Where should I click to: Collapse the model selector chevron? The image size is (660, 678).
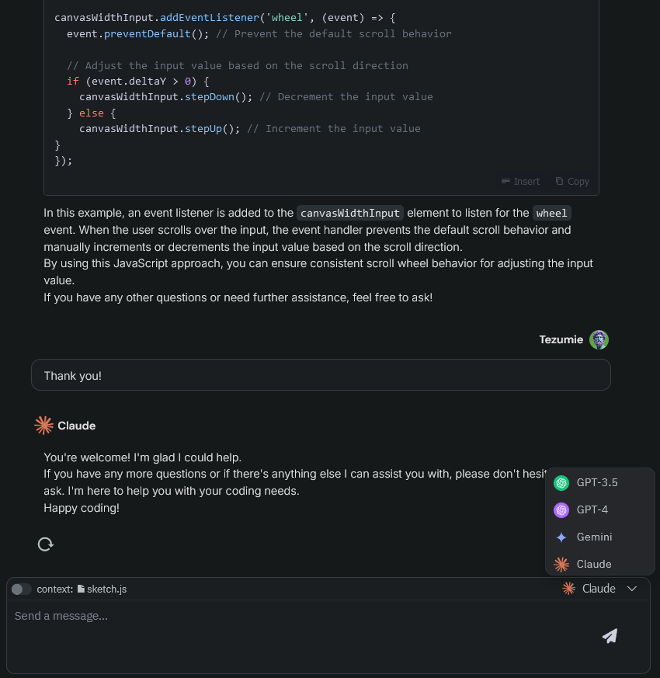click(x=632, y=589)
